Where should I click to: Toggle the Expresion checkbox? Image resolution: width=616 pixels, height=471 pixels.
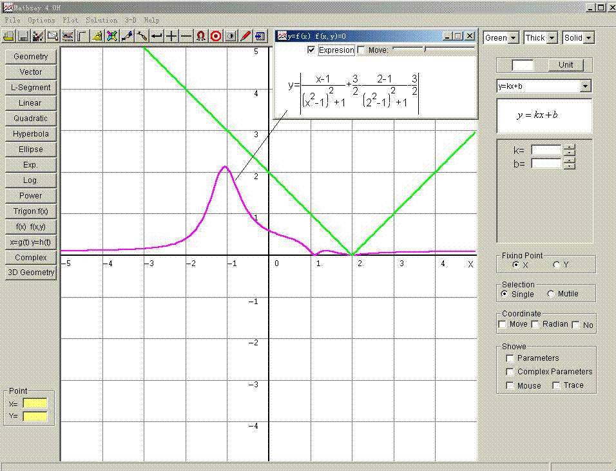pyautogui.click(x=311, y=50)
